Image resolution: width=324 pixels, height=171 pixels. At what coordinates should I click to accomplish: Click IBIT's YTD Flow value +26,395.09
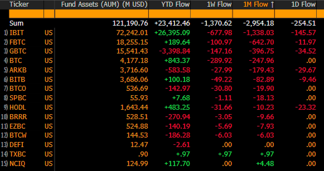coord(172,33)
